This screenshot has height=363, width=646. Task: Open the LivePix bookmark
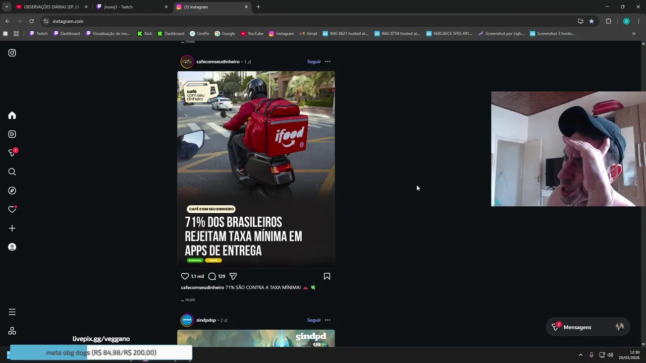tap(200, 34)
